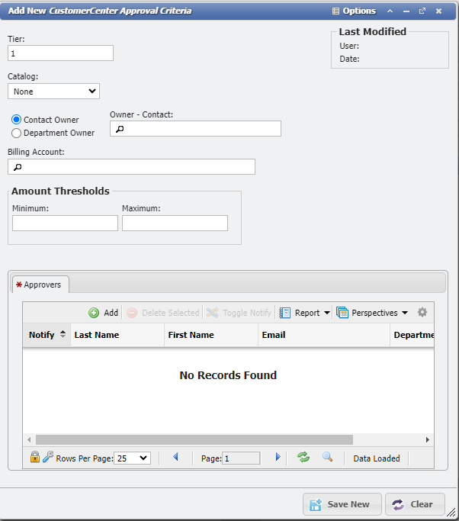Image resolution: width=459 pixels, height=521 pixels.
Task: Click the Save New button
Action: click(x=342, y=504)
